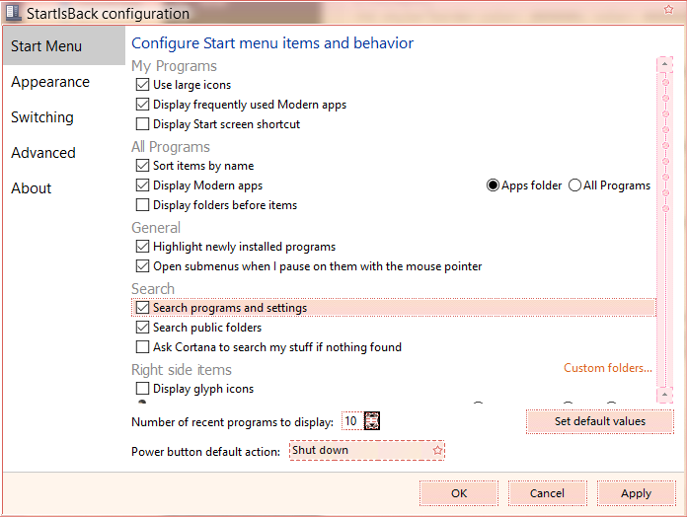Click the spinner beside recent programs count

[372, 421]
